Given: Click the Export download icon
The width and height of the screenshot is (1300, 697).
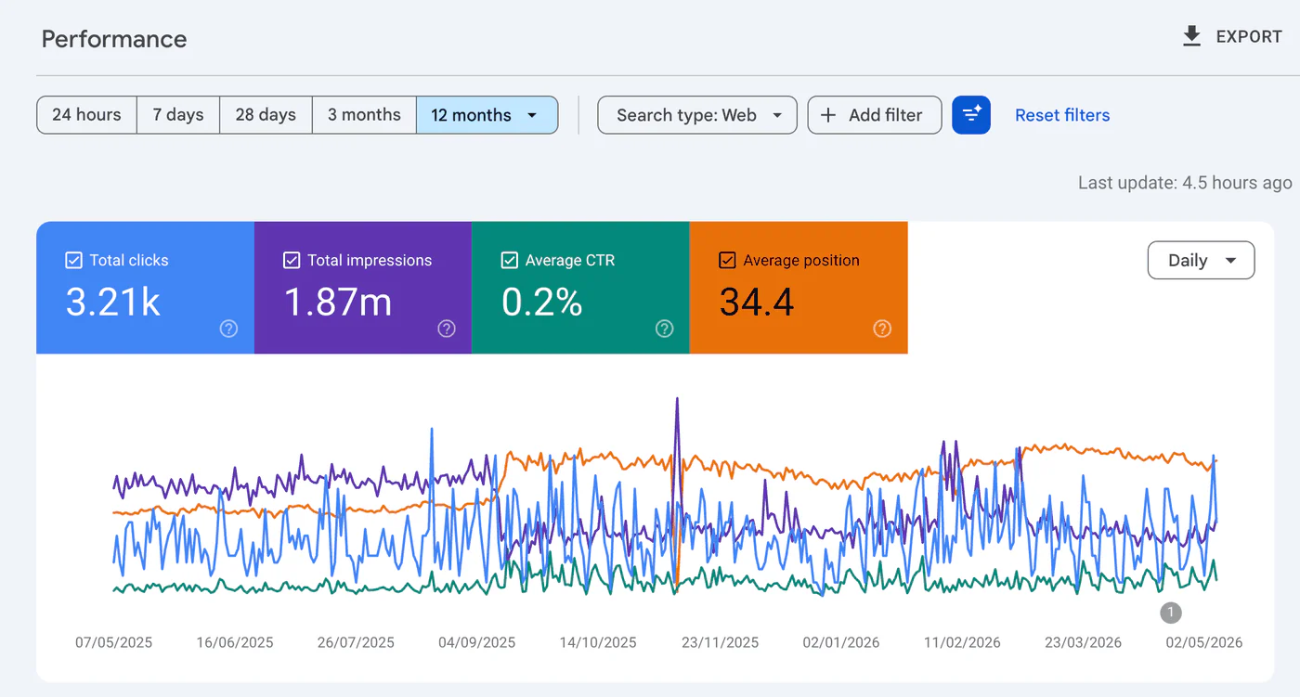Looking at the screenshot, I should (1191, 36).
